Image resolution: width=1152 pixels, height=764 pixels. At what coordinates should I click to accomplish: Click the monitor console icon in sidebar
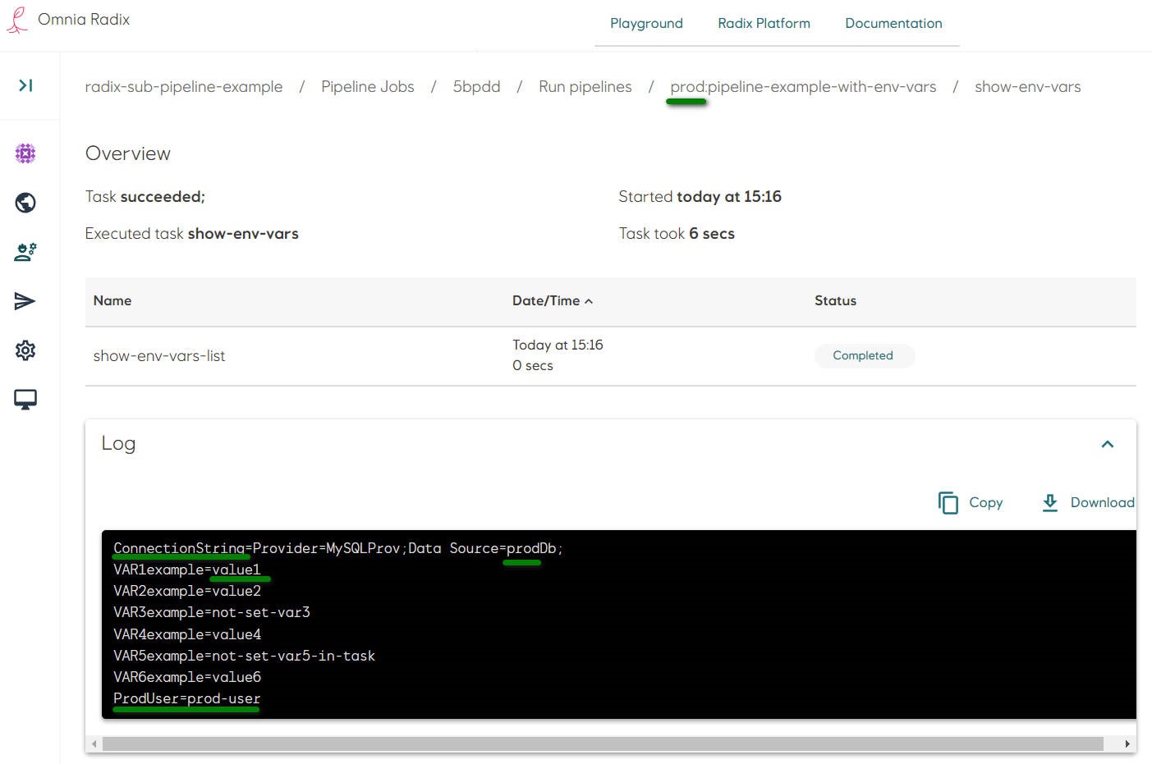[x=25, y=400]
